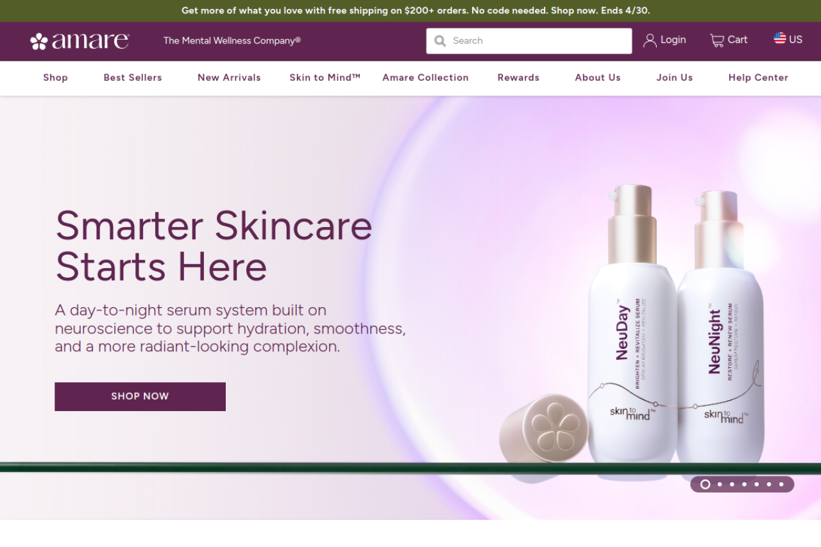Open the Rewards page
The width and height of the screenshot is (821, 547).
[518, 78]
